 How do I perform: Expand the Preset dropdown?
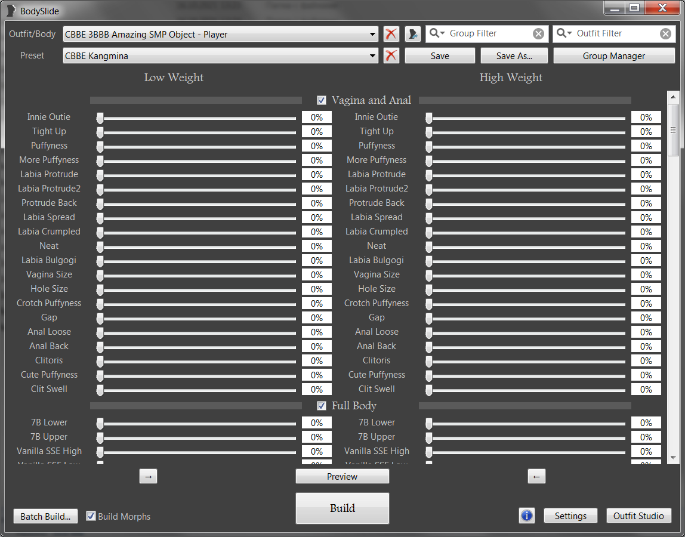pyautogui.click(x=373, y=56)
